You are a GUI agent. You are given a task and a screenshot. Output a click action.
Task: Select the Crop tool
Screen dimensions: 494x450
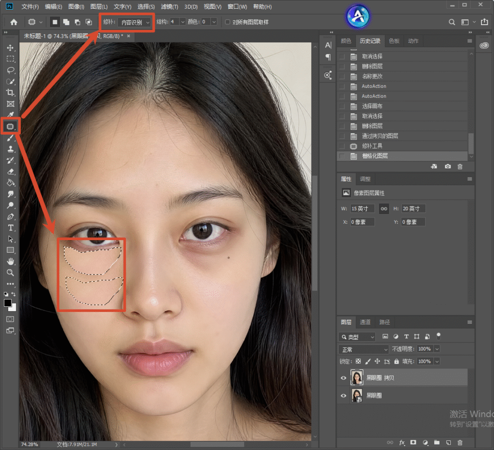click(11, 93)
